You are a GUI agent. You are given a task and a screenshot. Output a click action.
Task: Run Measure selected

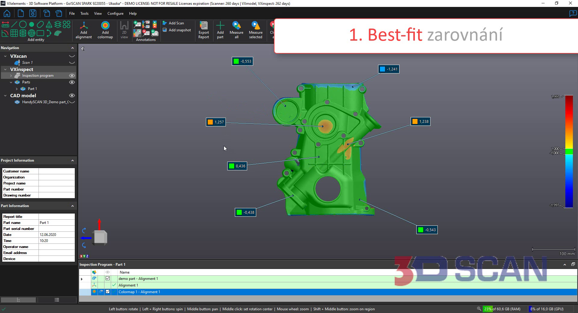point(255,30)
